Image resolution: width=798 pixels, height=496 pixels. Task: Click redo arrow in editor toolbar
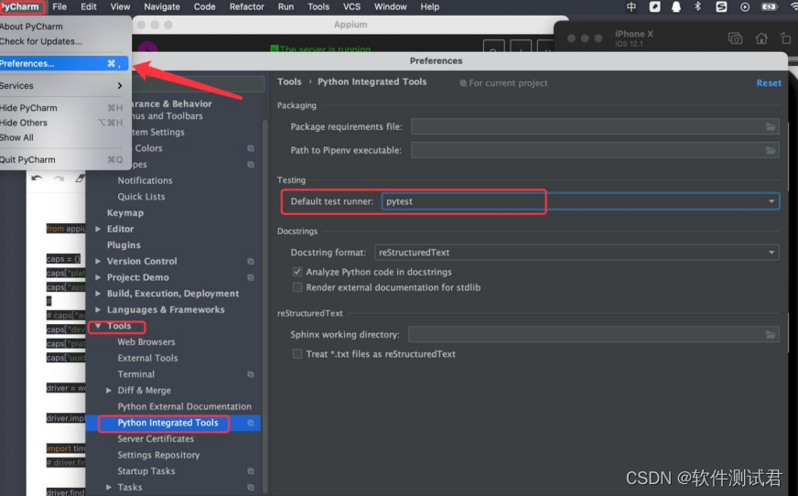click(x=59, y=178)
